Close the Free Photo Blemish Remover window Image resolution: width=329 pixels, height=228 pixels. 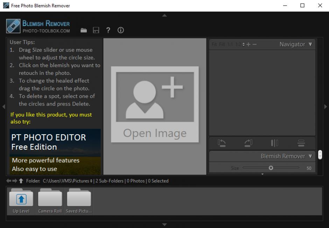pos(320,6)
